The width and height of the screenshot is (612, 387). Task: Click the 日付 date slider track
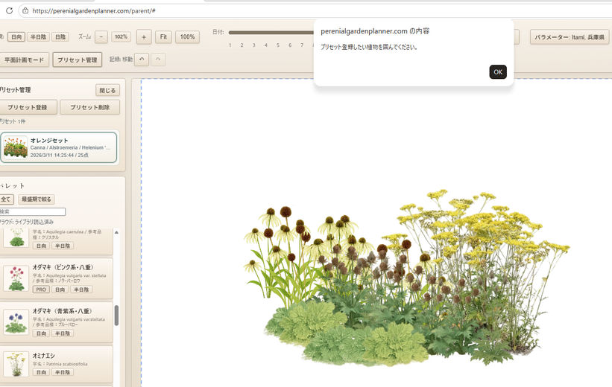tap(270, 33)
